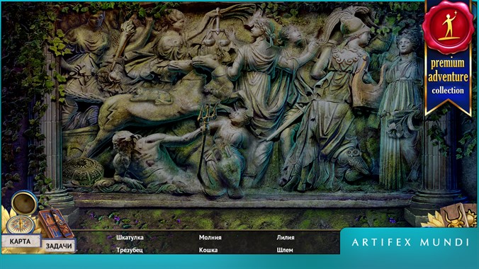Screen dimensions: 479x269
Task: Click the Artifex Mundi logo
Action: pyautogui.click(x=410, y=242)
